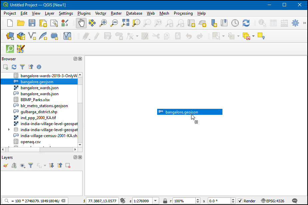This screenshot has height=205, width=308.
Task: Expand the toolbar overflow chevron
Action: [x=304, y=23]
